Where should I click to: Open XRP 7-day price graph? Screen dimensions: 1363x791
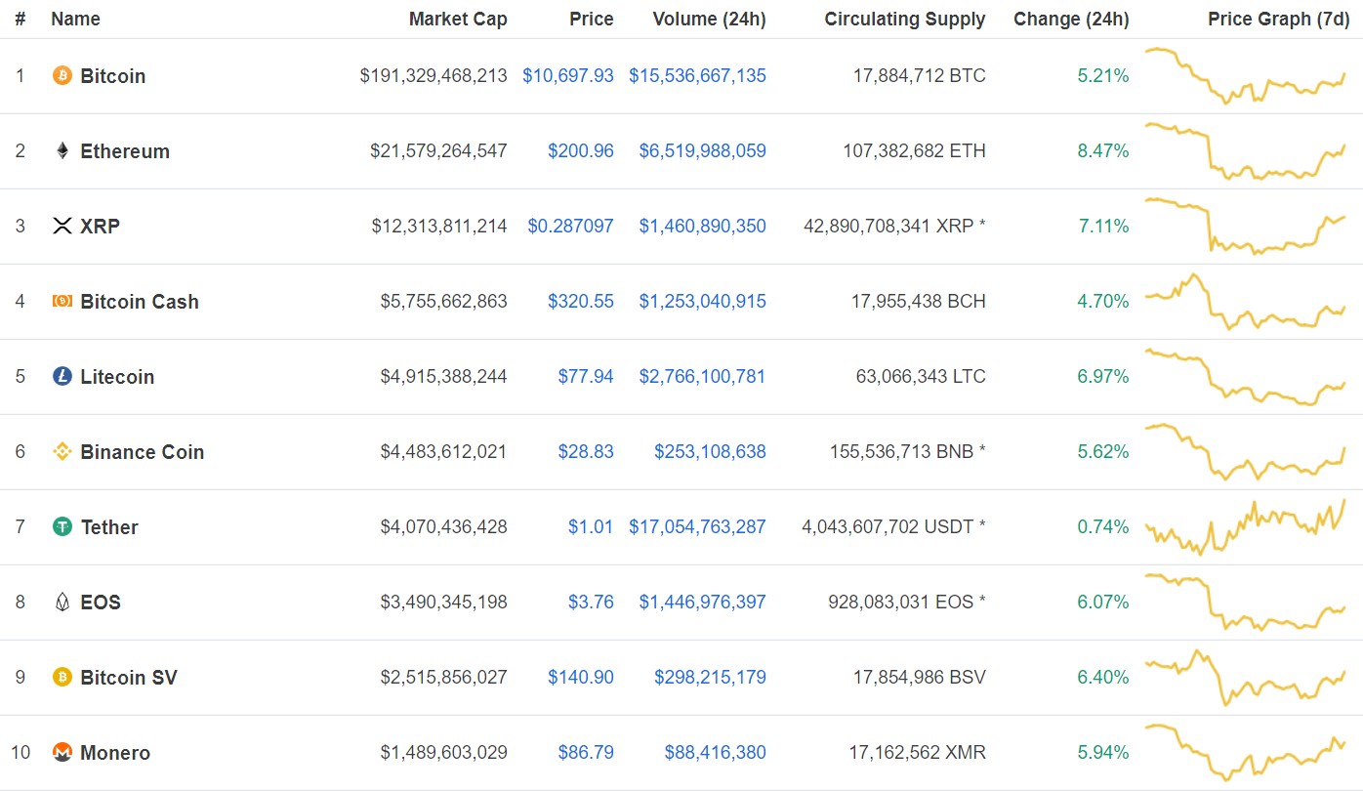click(1245, 226)
